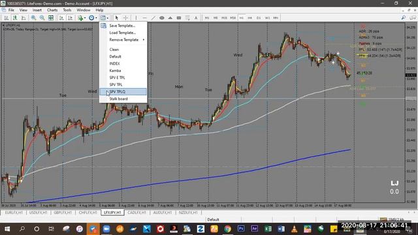
Task: Switch to the CADLFX,H1 chart tab
Action: point(137,213)
